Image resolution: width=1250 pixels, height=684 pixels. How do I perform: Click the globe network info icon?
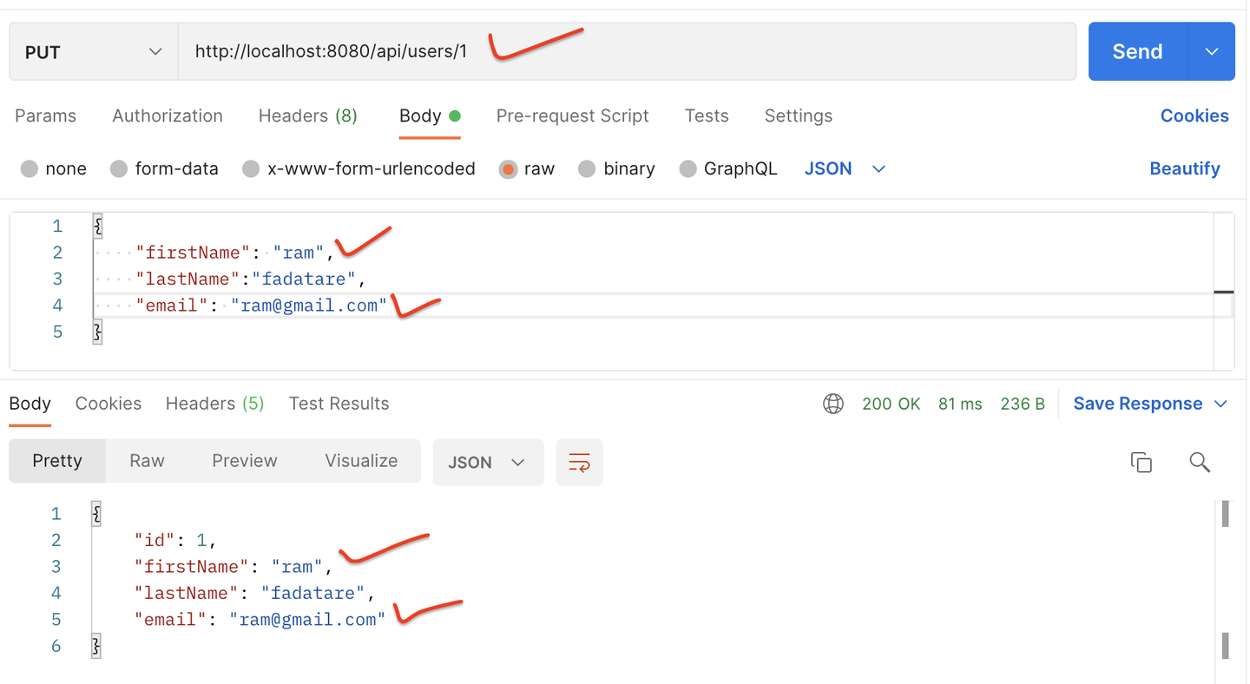coord(833,403)
